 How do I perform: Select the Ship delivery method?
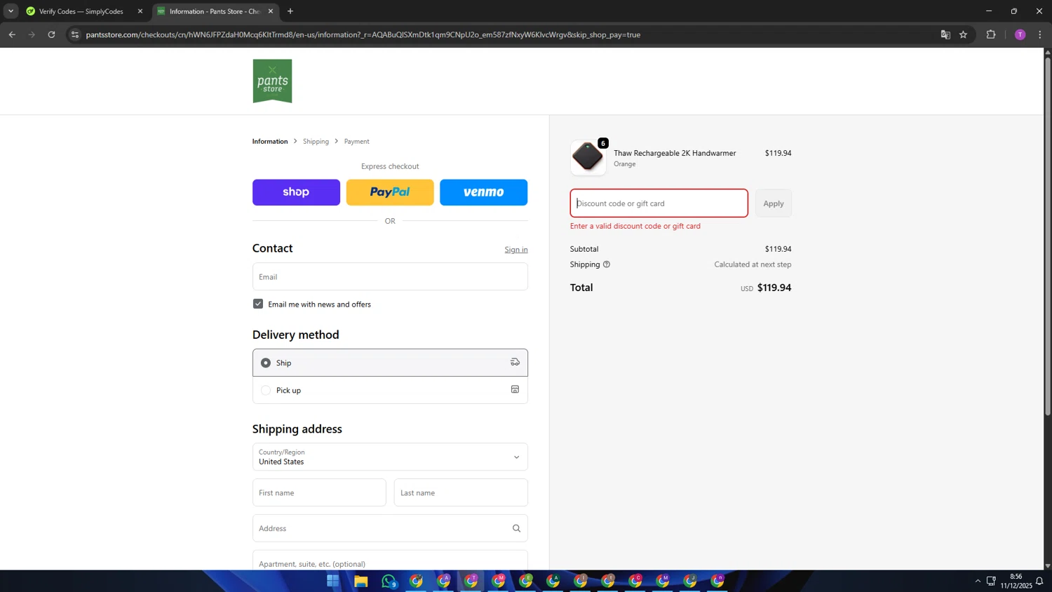(x=390, y=363)
